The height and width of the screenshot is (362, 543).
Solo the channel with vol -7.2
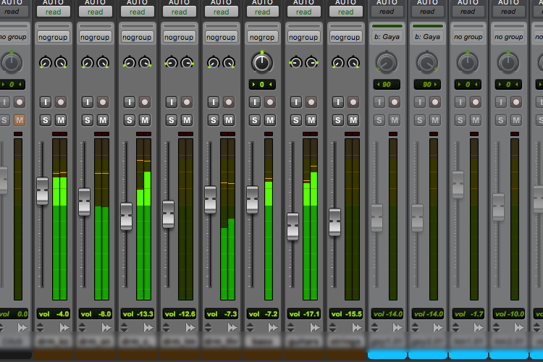(255, 120)
